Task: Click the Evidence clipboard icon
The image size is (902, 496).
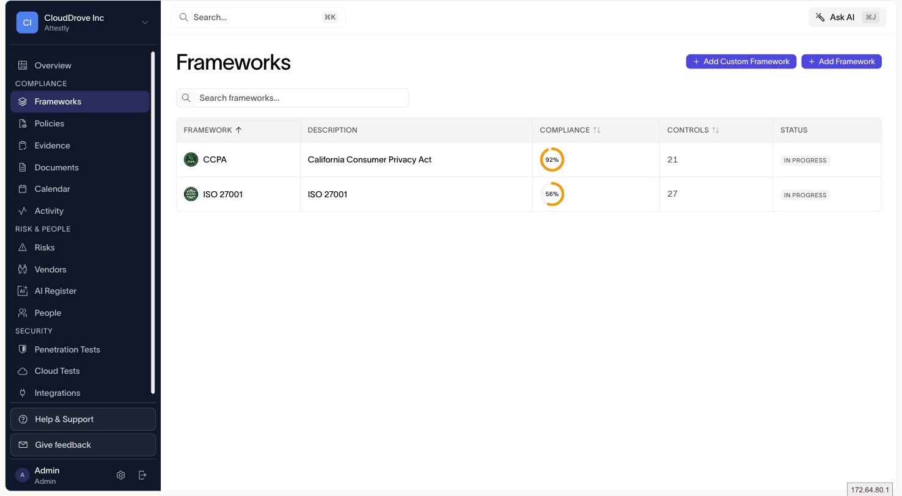Action: coord(23,145)
